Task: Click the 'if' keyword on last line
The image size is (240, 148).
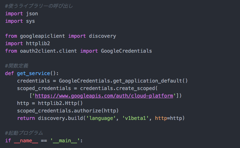Action: [x=8, y=141]
